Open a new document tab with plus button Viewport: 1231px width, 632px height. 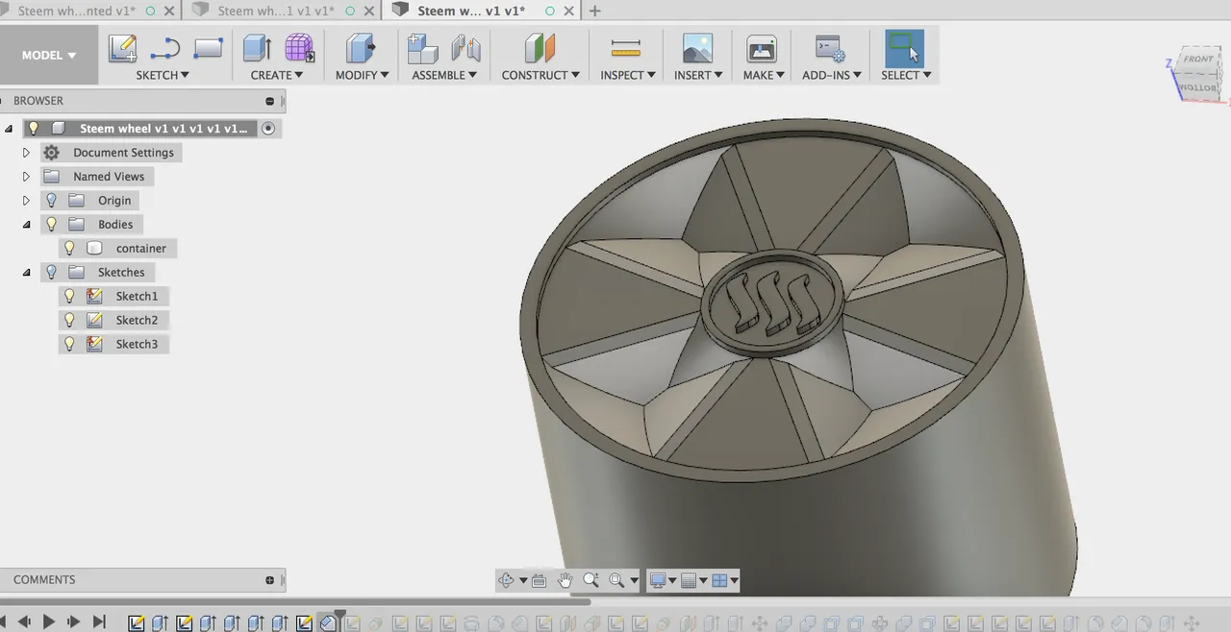pyautogui.click(x=594, y=12)
